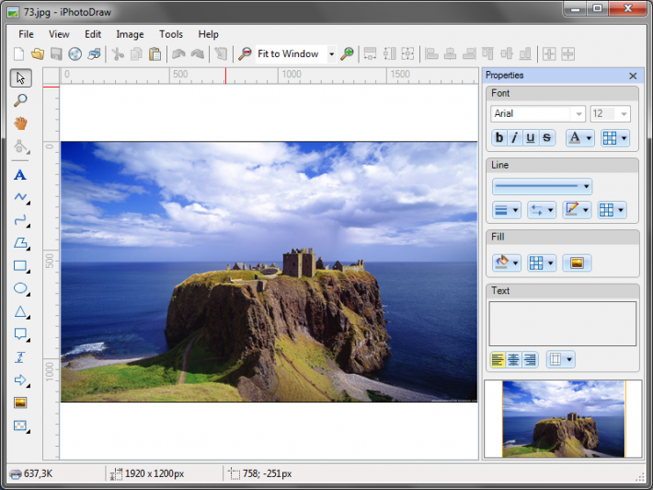The width and height of the screenshot is (653, 490).
Task: Click the zoom out magnifier in toolbar
Action: [x=245, y=53]
